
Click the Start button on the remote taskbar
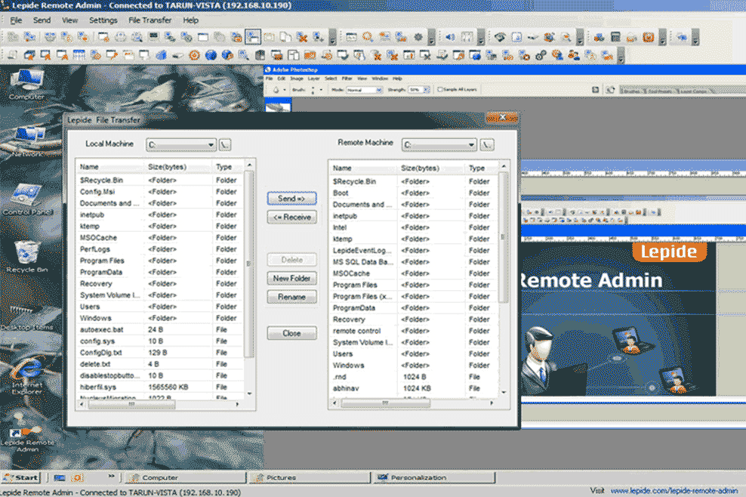click(x=21, y=477)
